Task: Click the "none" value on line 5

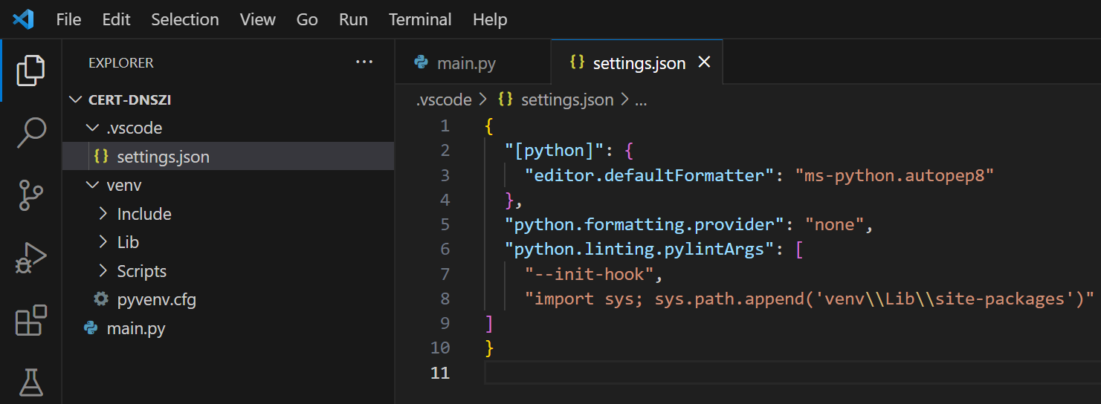Action: click(835, 224)
